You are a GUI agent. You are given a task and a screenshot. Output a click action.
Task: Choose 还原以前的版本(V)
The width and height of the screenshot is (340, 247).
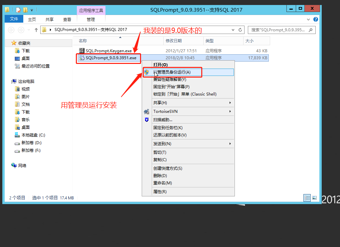click(x=188, y=135)
